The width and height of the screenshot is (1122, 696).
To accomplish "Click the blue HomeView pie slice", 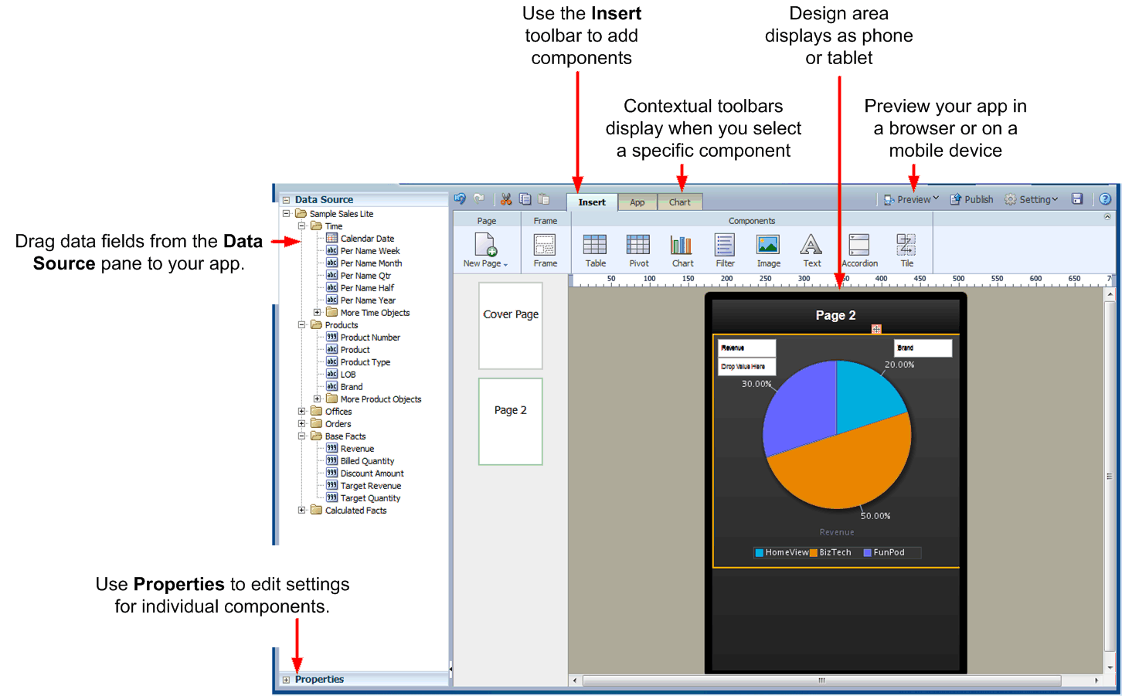I will click(865, 398).
